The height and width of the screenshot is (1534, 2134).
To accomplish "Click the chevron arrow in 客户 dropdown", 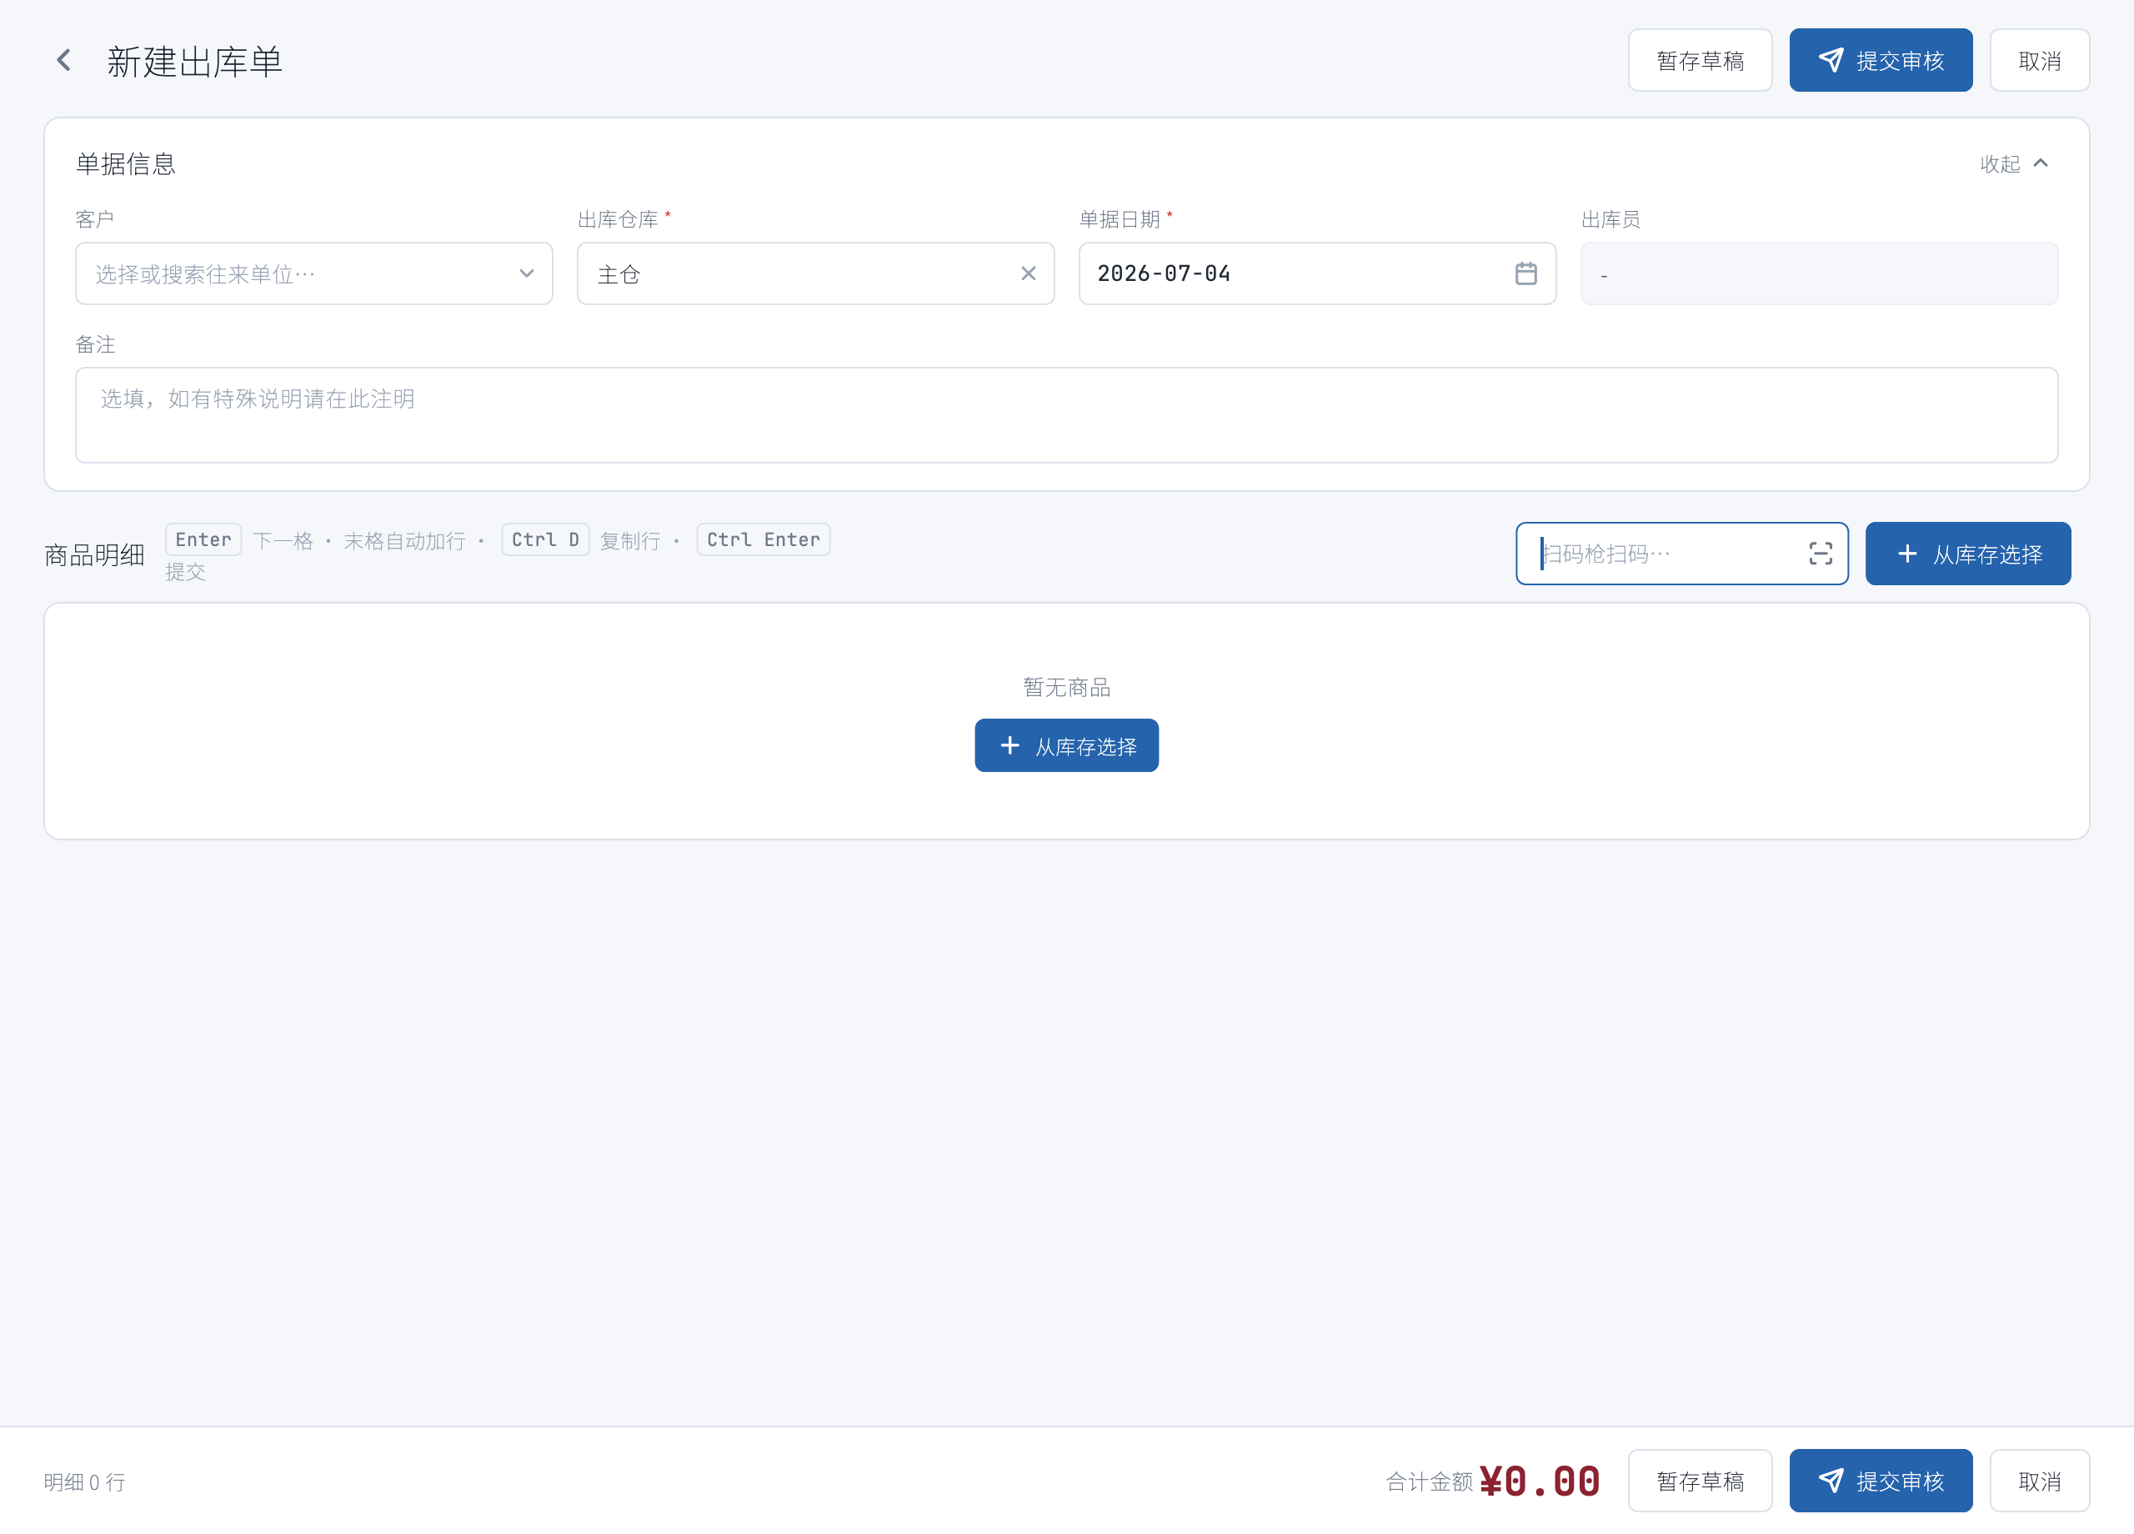I will (x=526, y=273).
